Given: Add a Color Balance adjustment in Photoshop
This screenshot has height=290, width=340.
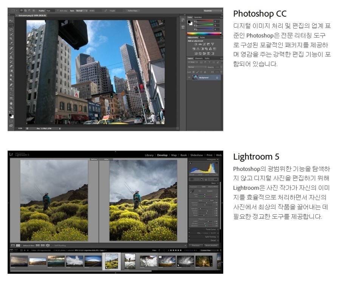Looking at the screenshot, I should tap(198, 49).
